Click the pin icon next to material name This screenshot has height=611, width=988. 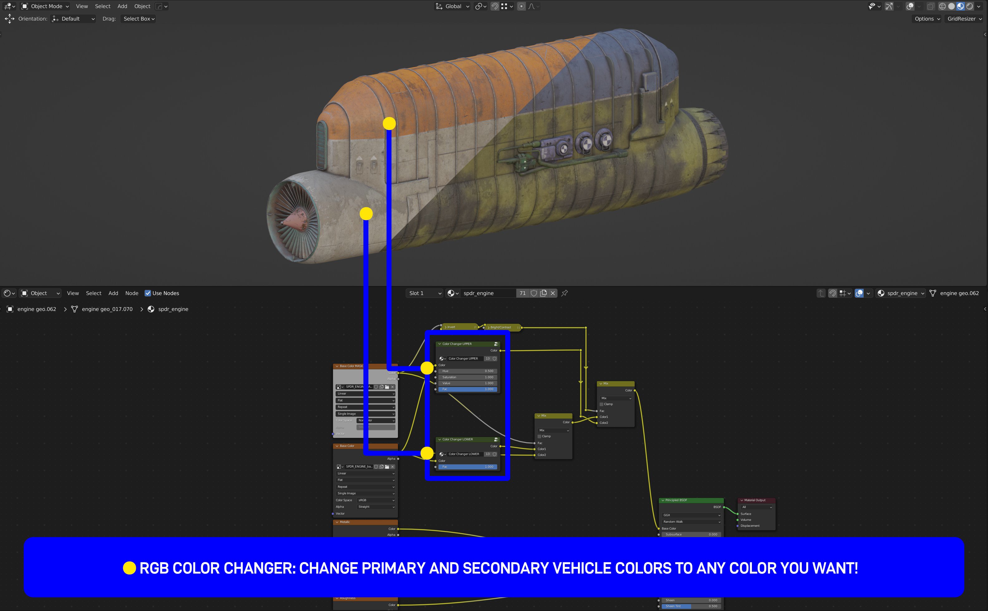(x=564, y=293)
